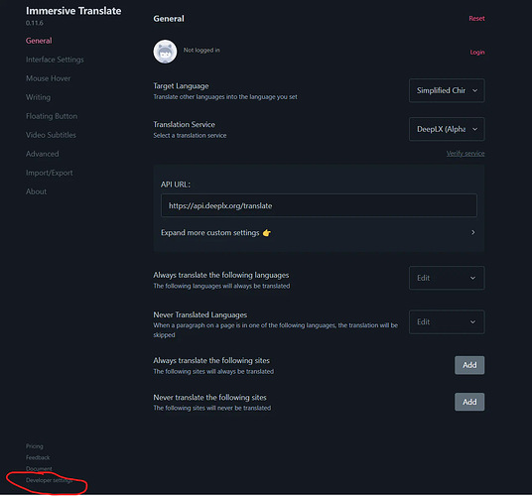
Task: Open Video Subtitles settings
Action: pos(51,135)
